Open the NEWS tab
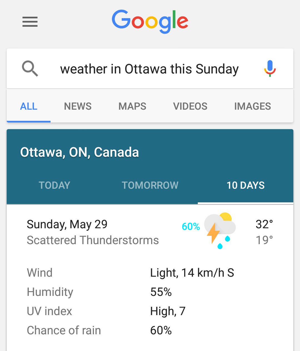 tap(78, 106)
